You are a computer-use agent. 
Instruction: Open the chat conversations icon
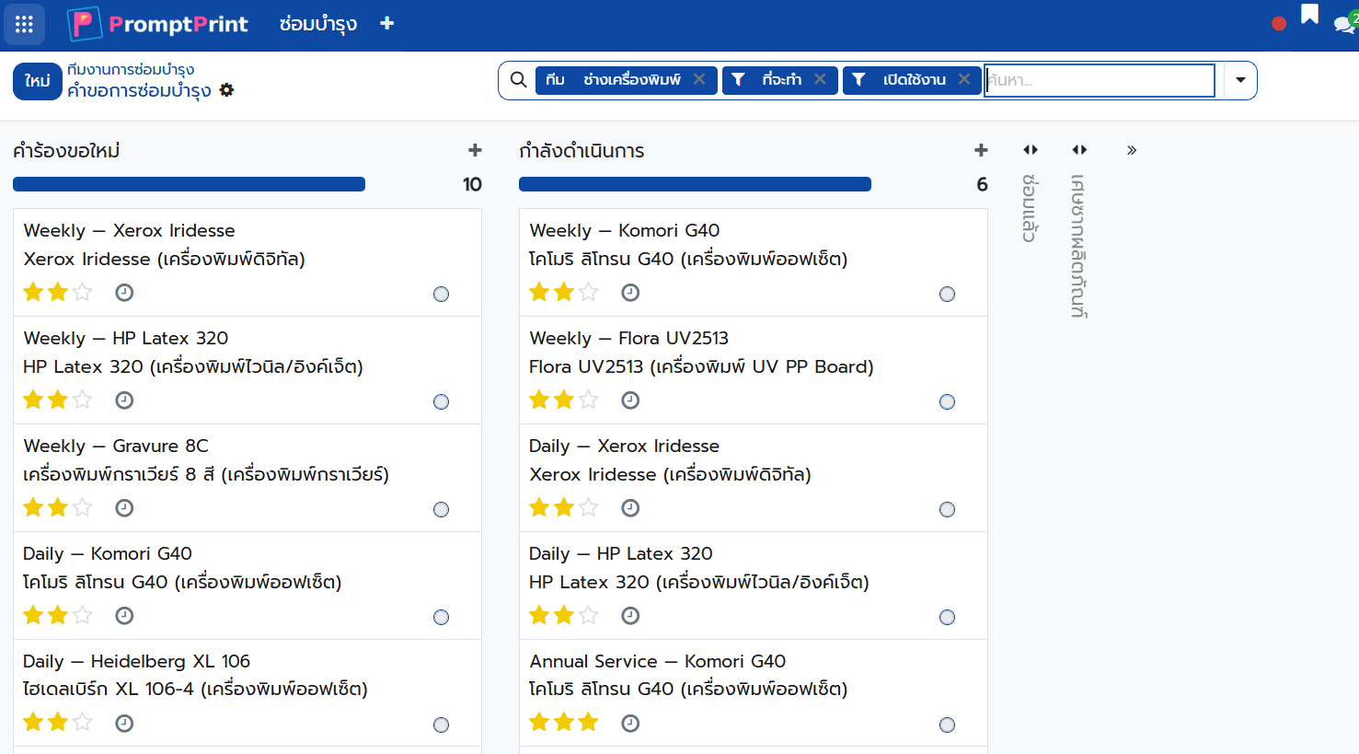[x=1345, y=24]
